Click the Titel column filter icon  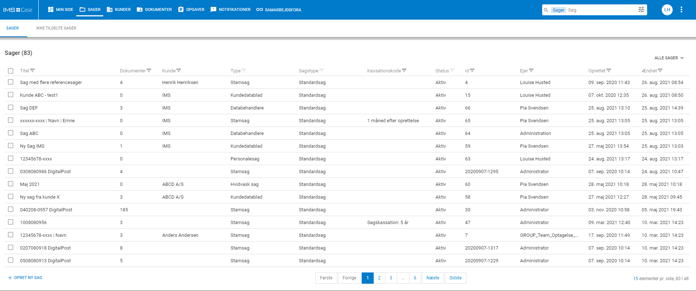click(x=32, y=71)
